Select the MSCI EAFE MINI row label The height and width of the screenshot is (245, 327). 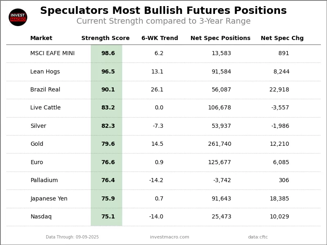tap(52, 53)
